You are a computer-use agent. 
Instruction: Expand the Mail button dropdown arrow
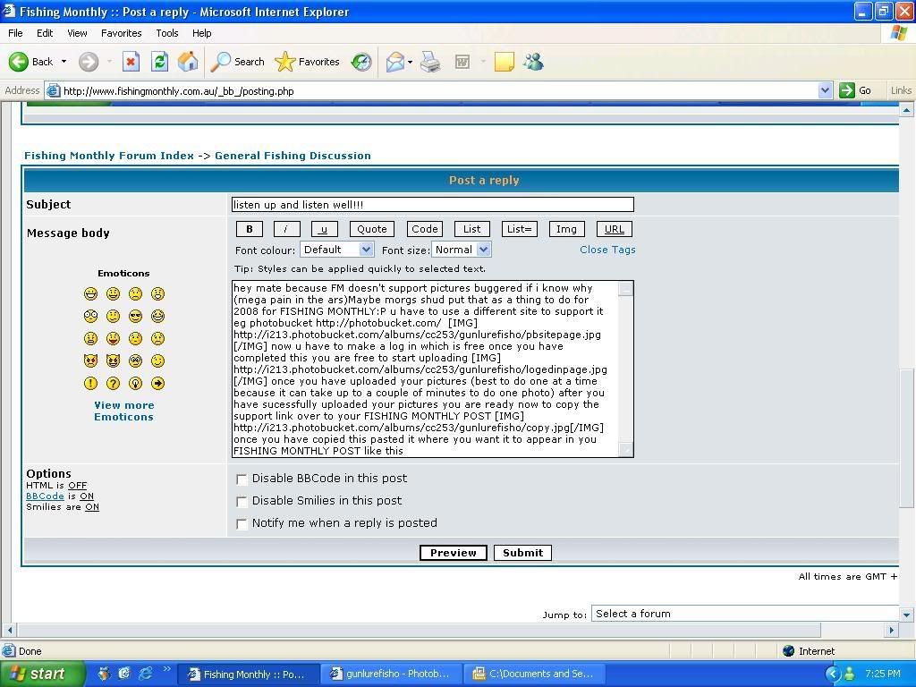[x=410, y=62]
